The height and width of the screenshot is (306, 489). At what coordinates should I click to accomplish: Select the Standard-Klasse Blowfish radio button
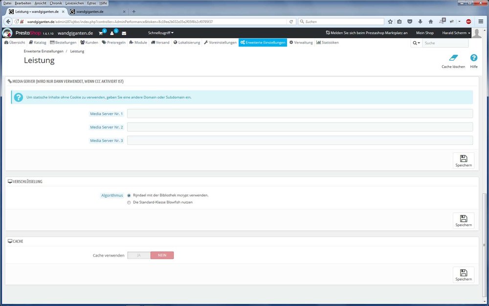pos(129,203)
